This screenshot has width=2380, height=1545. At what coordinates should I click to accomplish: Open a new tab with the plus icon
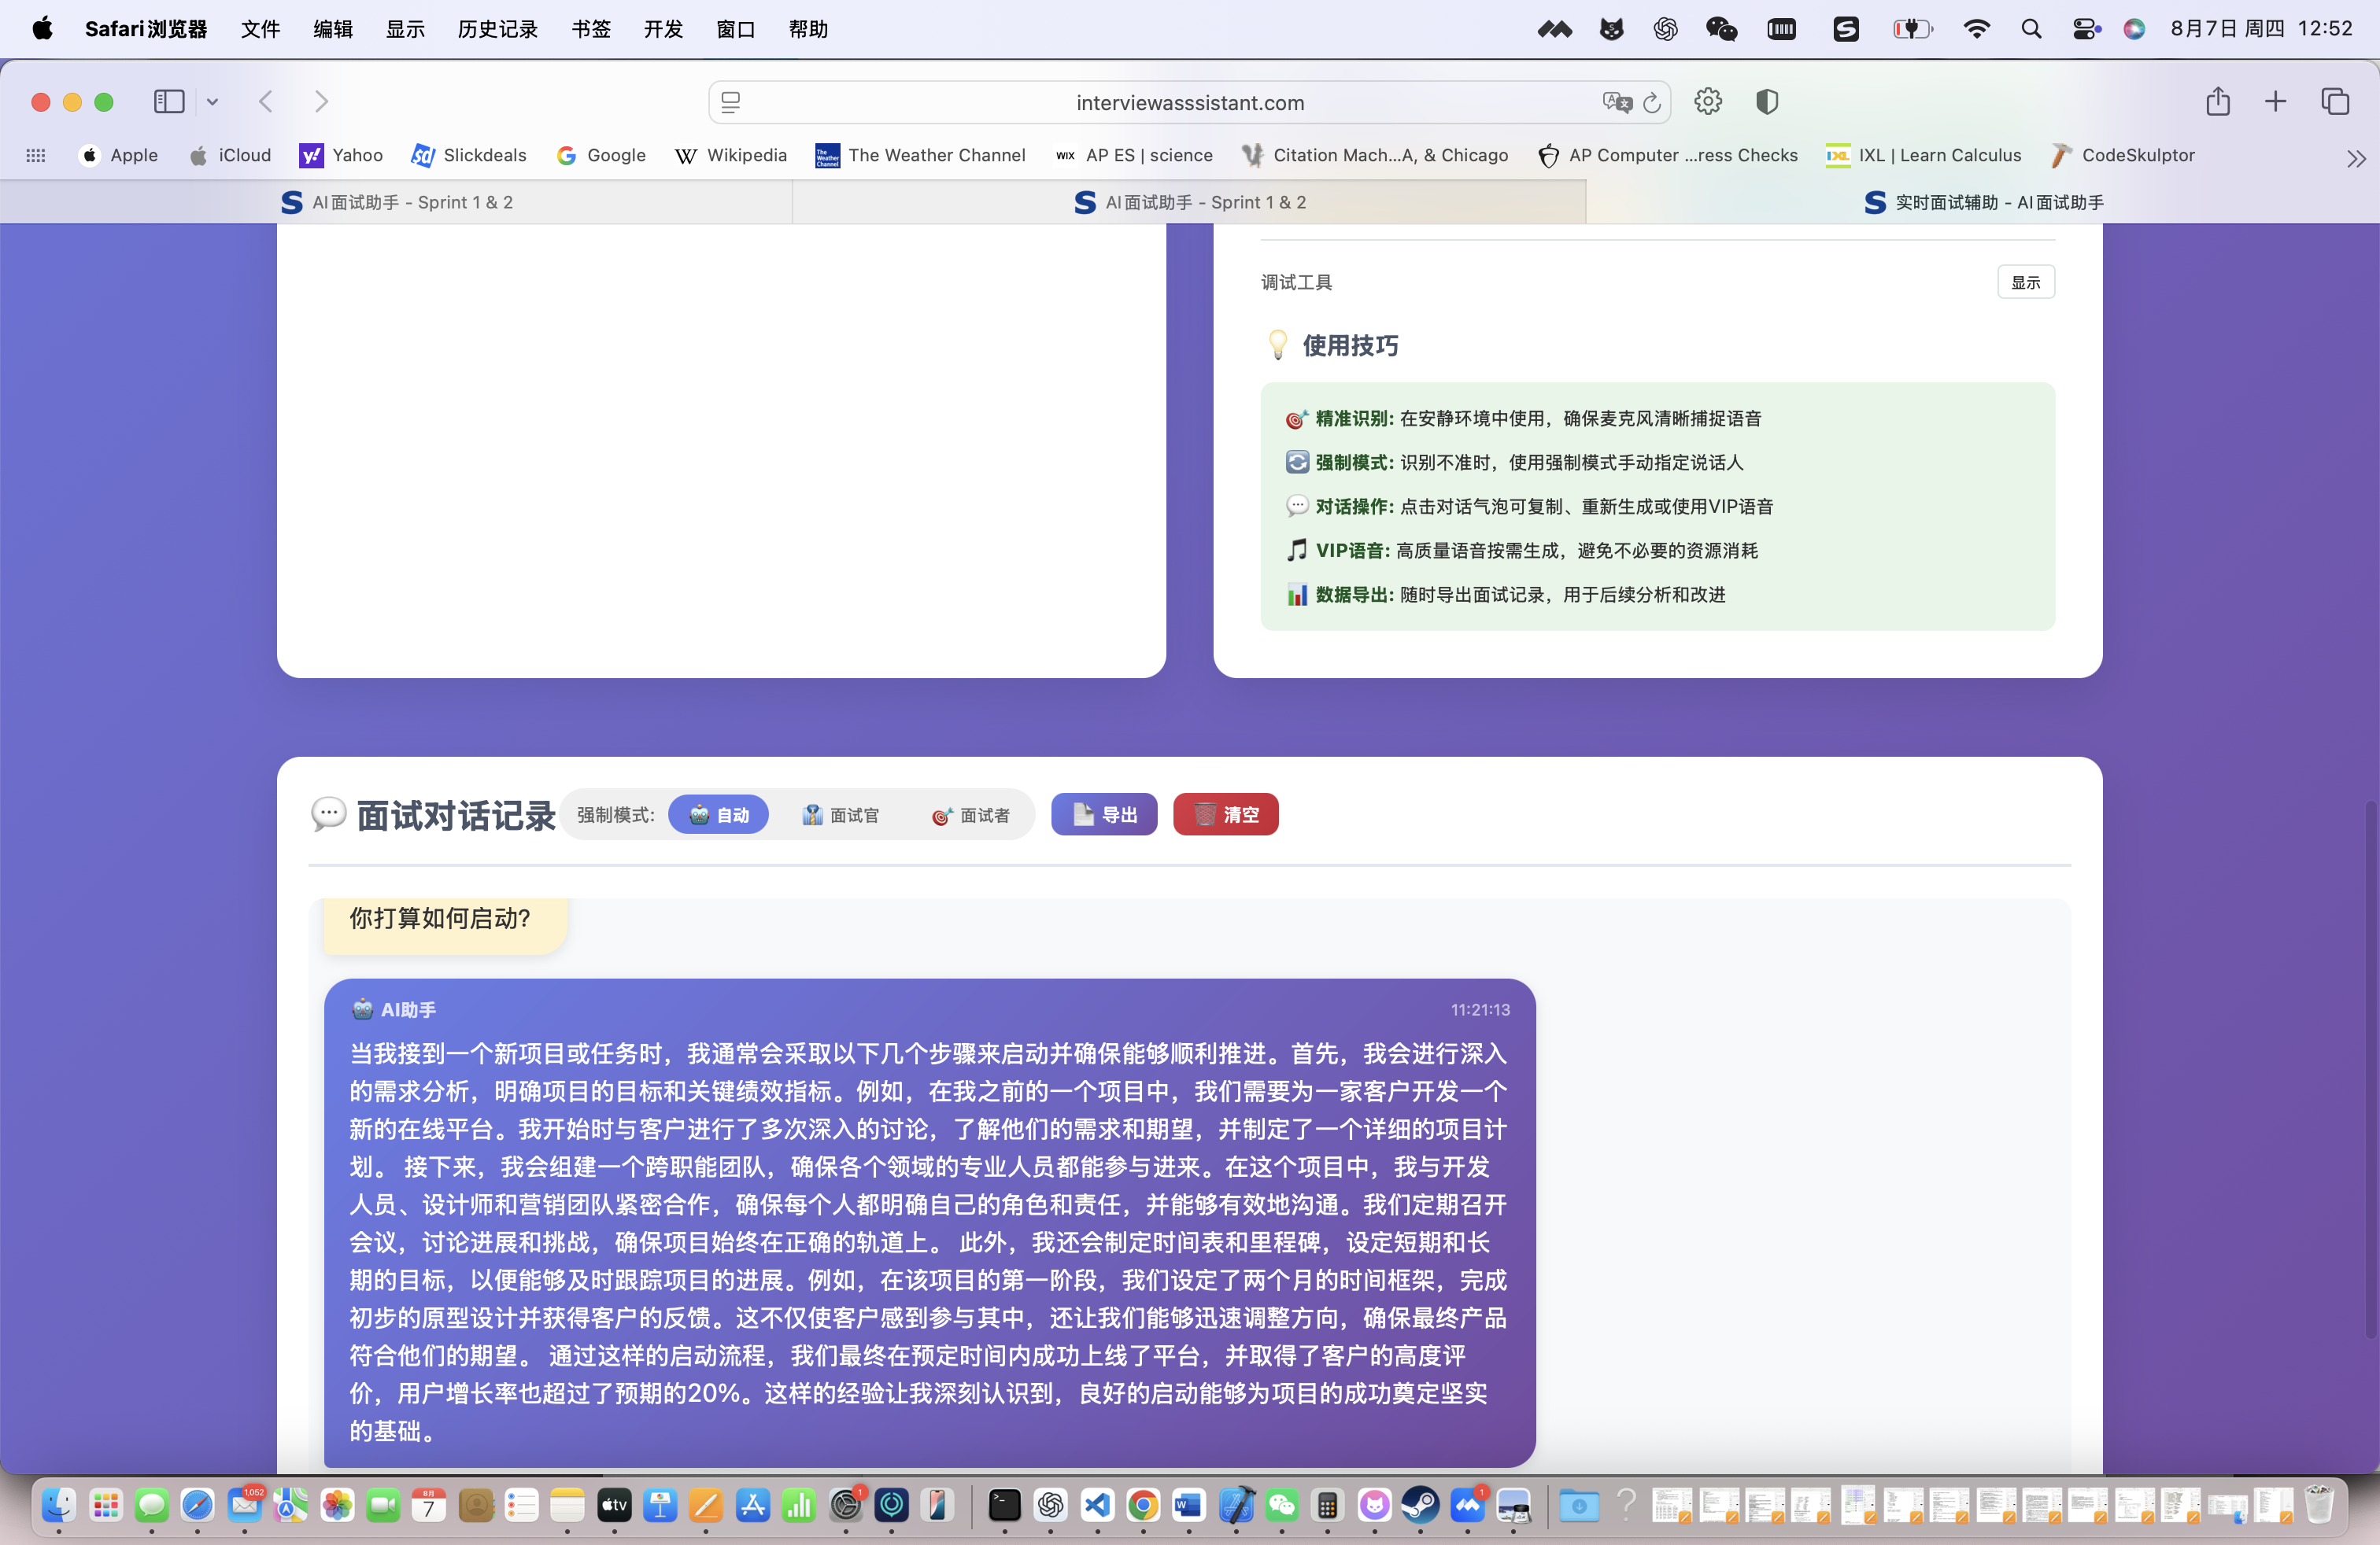point(2275,101)
